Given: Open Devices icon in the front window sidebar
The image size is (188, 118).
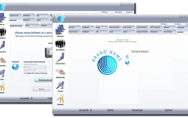Looking at the screenshot, I should (x=60, y=30).
